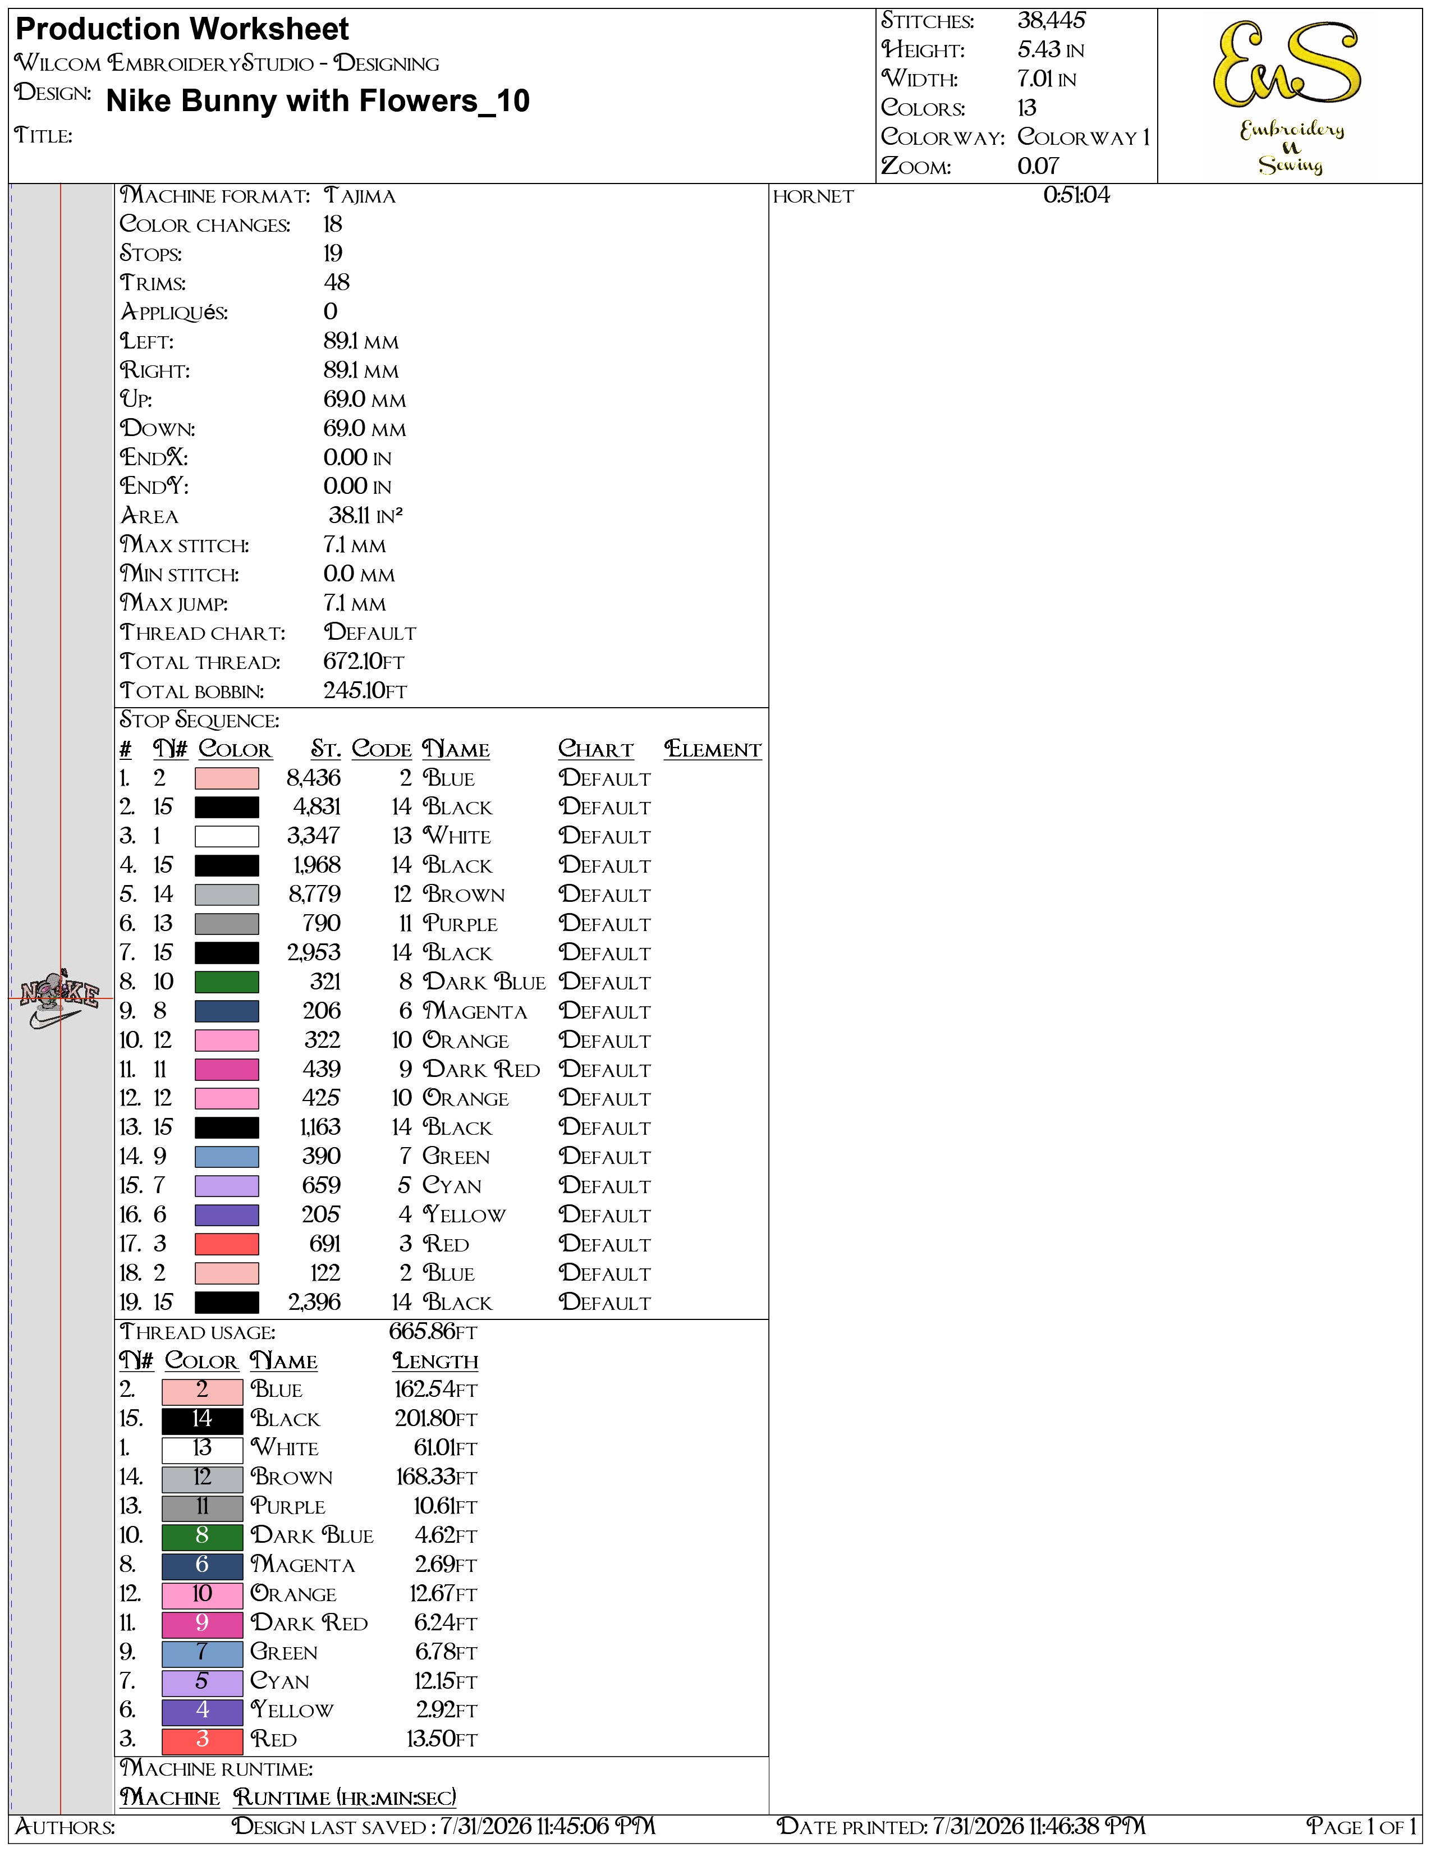
Task: Click the machine format value "Tajima"
Action: click(x=360, y=196)
